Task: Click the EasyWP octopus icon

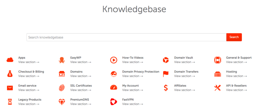Action: tap(62, 60)
